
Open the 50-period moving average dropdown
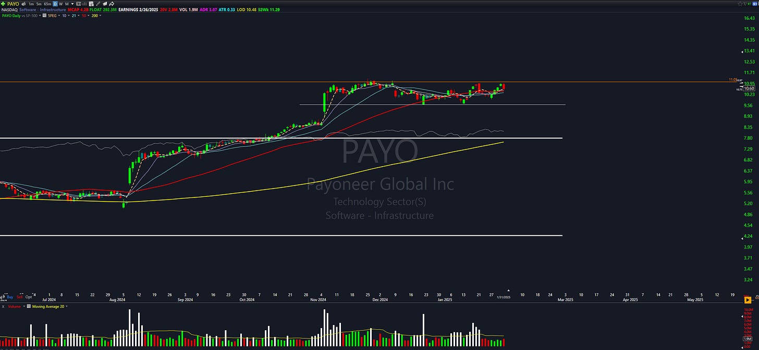(88, 16)
